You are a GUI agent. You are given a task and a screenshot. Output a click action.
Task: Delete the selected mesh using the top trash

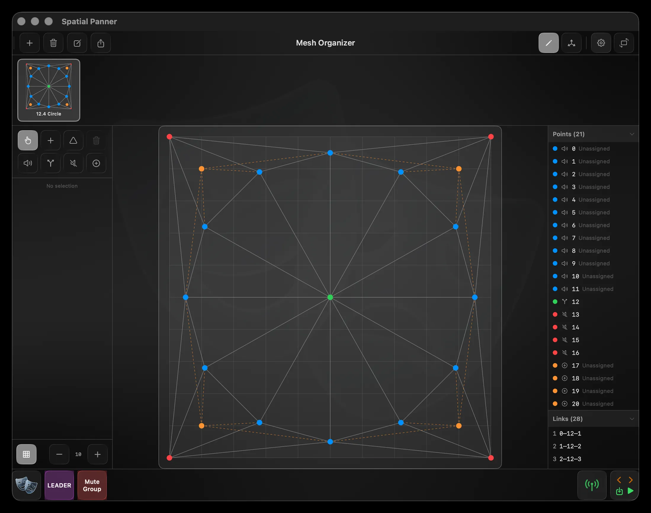point(53,43)
